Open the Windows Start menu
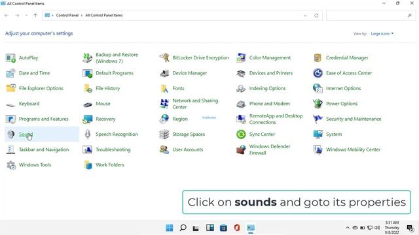This screenshot has width=419, height=235. tap(170, 228)
